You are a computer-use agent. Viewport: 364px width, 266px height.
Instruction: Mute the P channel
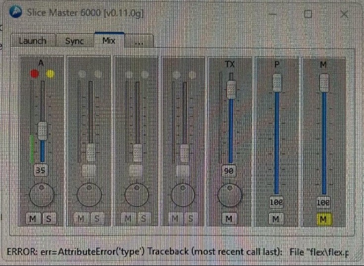(276, 219)
